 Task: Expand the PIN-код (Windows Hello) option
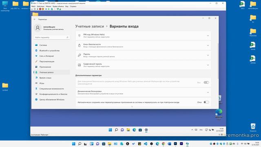click(143, 36)
